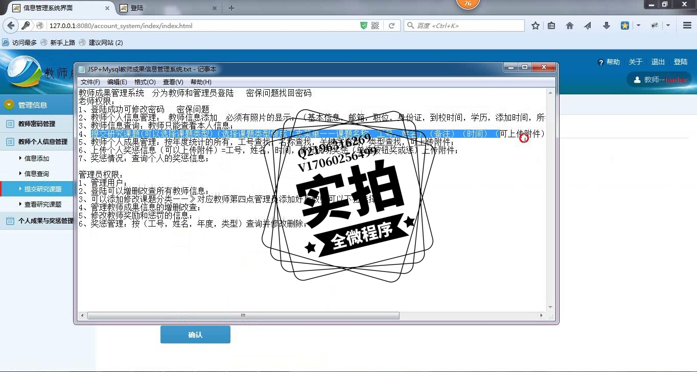This screenshot has height=372, width=697.
Task: Click the list icon beside 教师个人信息管理
Action: [10, 141]
